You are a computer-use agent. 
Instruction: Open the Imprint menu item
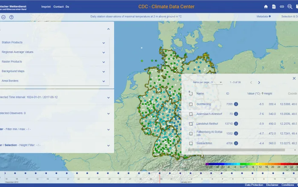click(46, 7)
